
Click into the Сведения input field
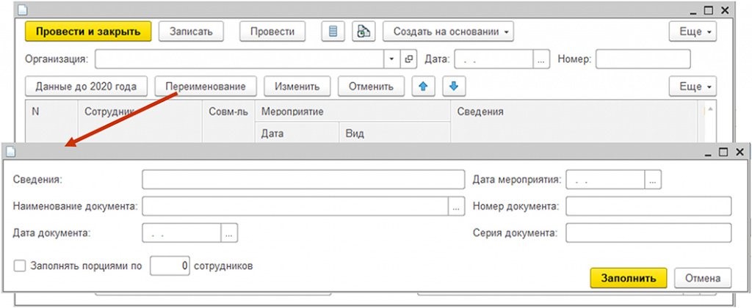click(303, 179)
